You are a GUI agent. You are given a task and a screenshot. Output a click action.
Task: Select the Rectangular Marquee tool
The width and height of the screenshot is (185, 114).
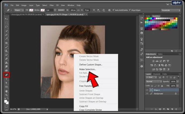click(x=6, y=23)
